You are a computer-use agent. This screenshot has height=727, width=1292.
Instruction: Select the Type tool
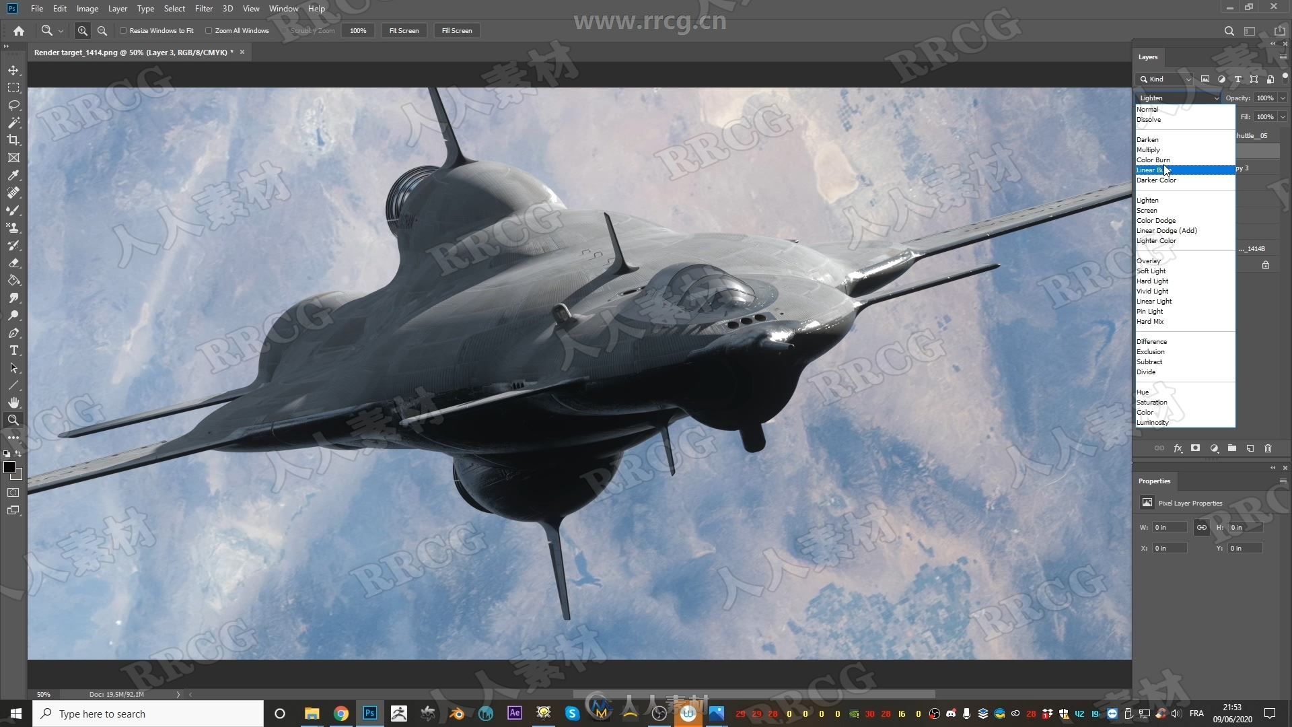point(12,351)
